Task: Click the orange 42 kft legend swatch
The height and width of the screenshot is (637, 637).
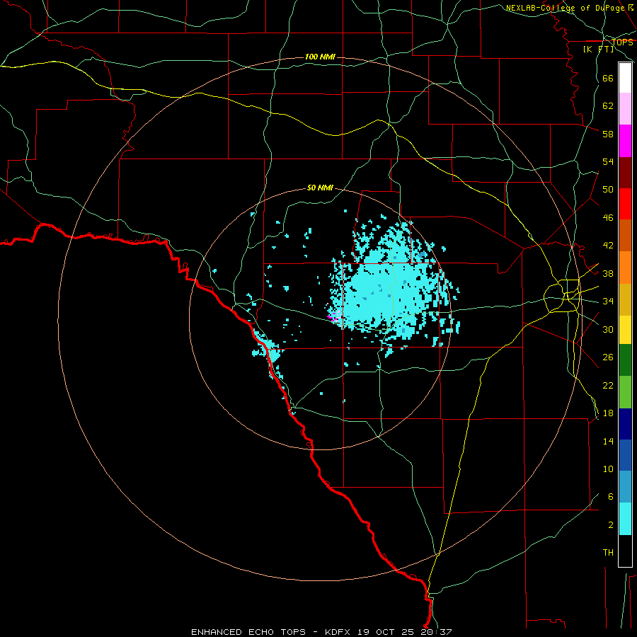Action: click(625, 268)
